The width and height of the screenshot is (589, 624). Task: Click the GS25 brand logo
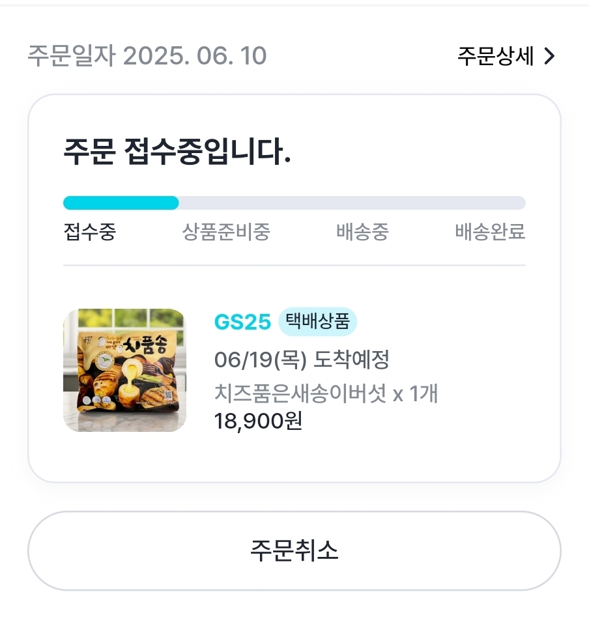(x=242, y=322)
